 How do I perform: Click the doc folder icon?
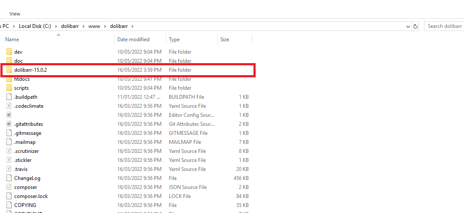(x=9, y=61)
